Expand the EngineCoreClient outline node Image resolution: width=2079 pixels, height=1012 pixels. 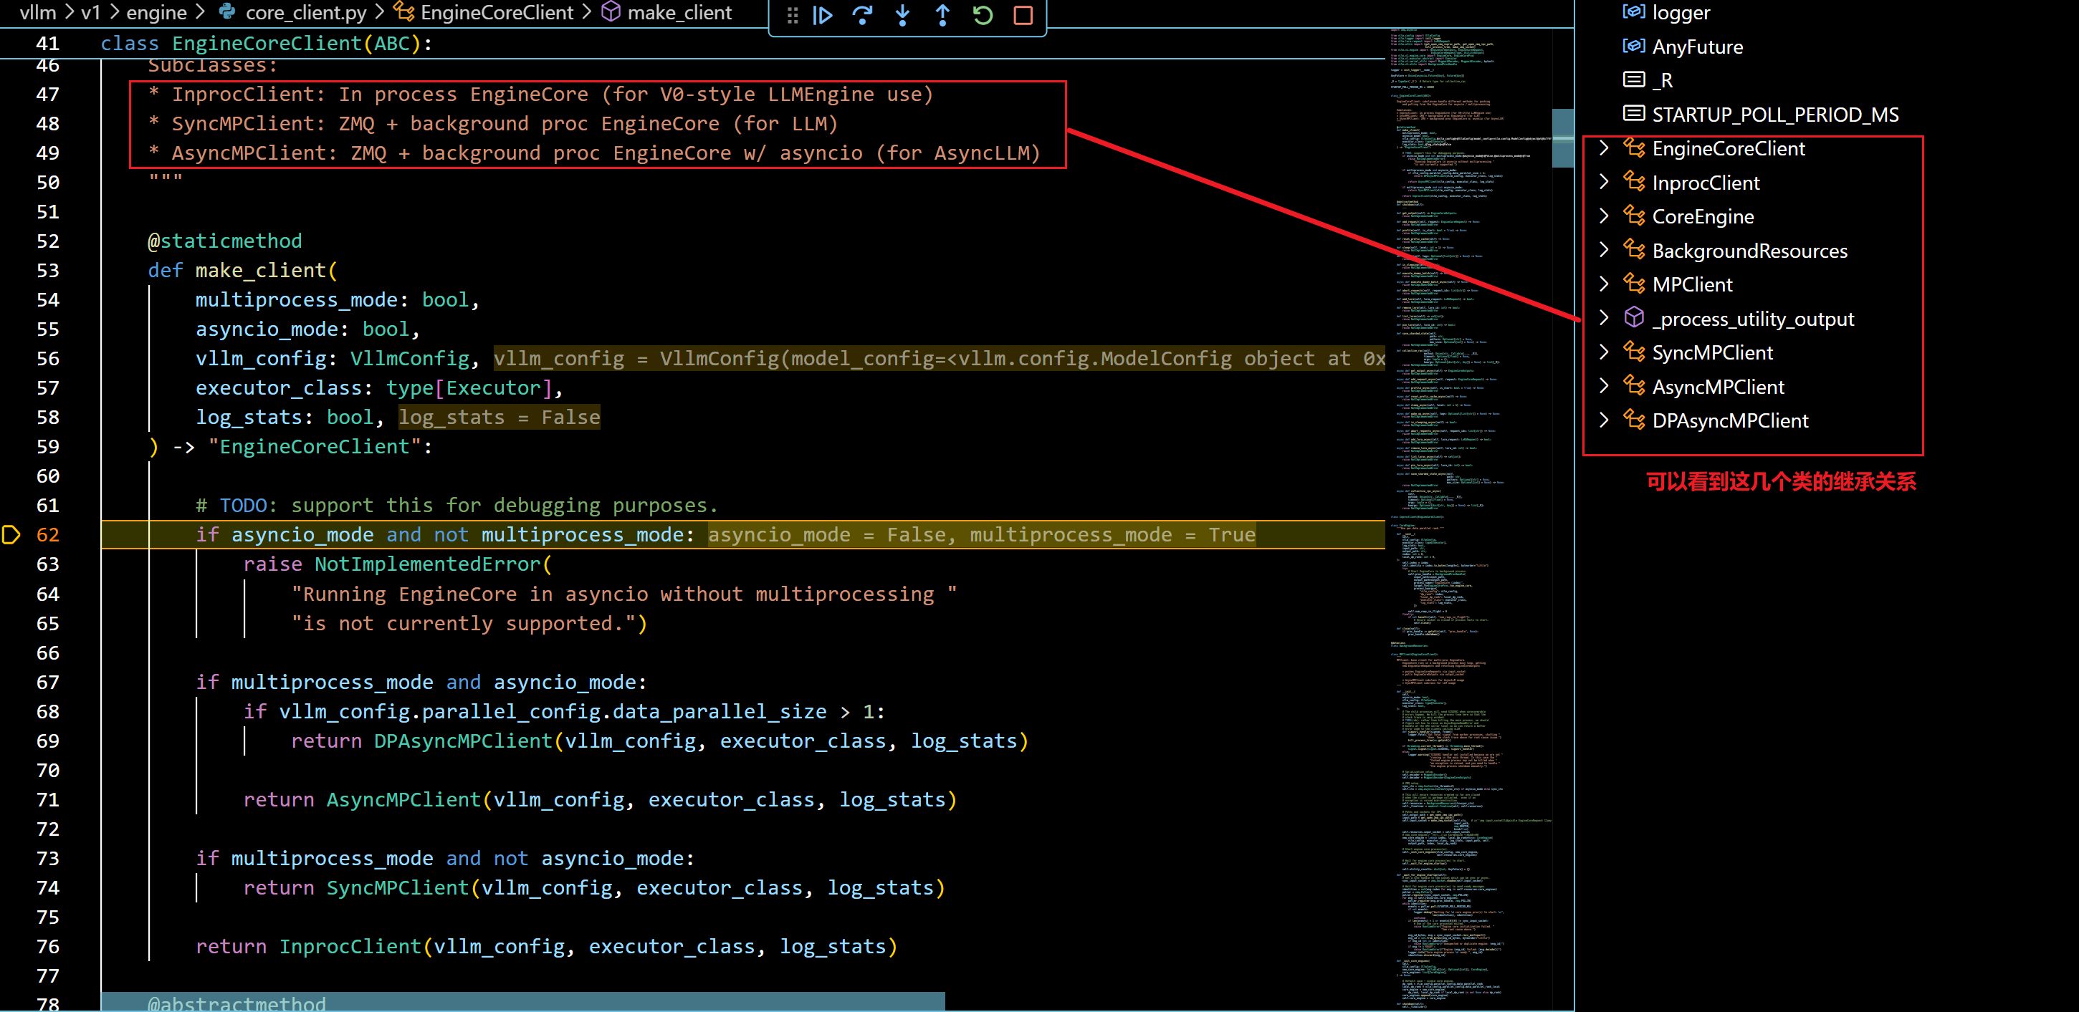coord(1605,148)
